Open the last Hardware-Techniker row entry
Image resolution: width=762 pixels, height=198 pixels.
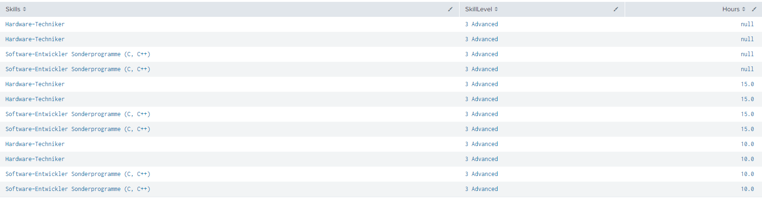(x=35, y=159)
